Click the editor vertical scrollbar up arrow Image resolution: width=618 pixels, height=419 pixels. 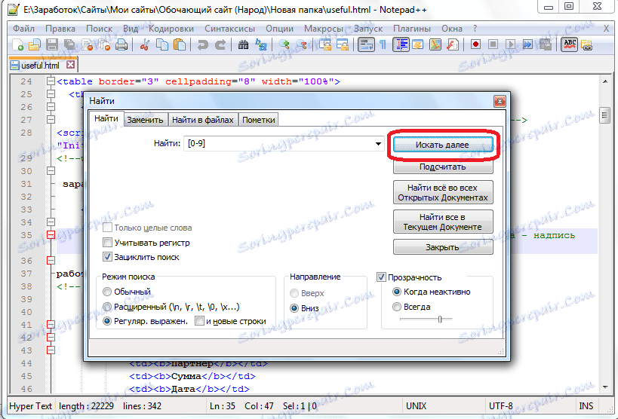click(605, 81)
